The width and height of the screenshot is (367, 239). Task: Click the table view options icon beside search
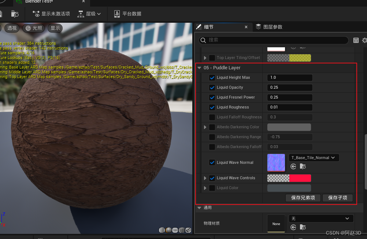click(x=356, y=40)
